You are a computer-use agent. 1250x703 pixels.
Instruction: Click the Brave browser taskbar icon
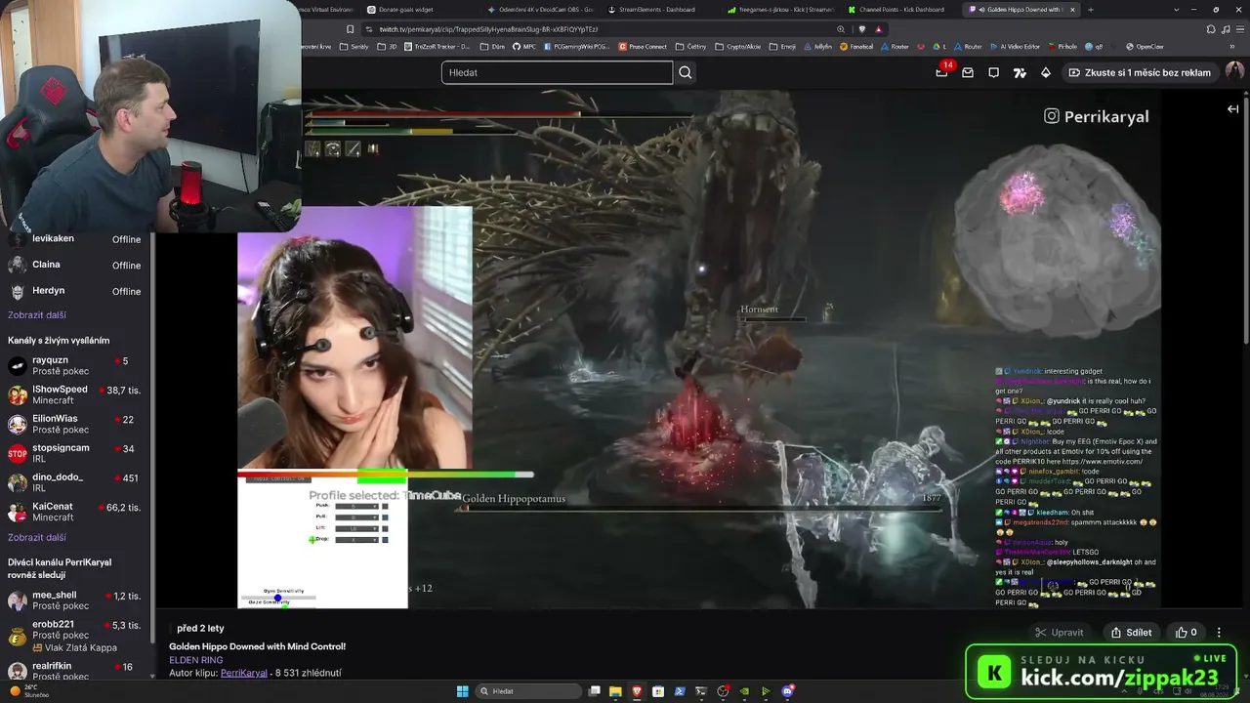[637, 691]
